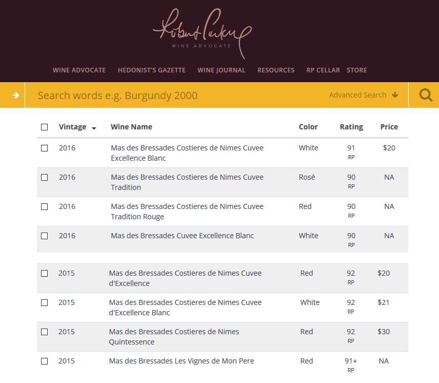This screenshot has height=383, width=439.
Task: Mark the checkbox for 2015 Les Vignes de Mon Pere
Action: pyautogui.click(x=45, y=361)
